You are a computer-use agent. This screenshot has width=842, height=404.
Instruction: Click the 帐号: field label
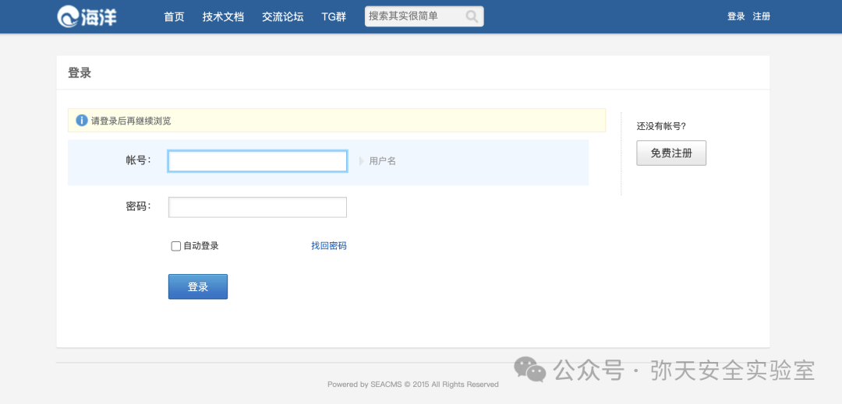click(139, 160)
